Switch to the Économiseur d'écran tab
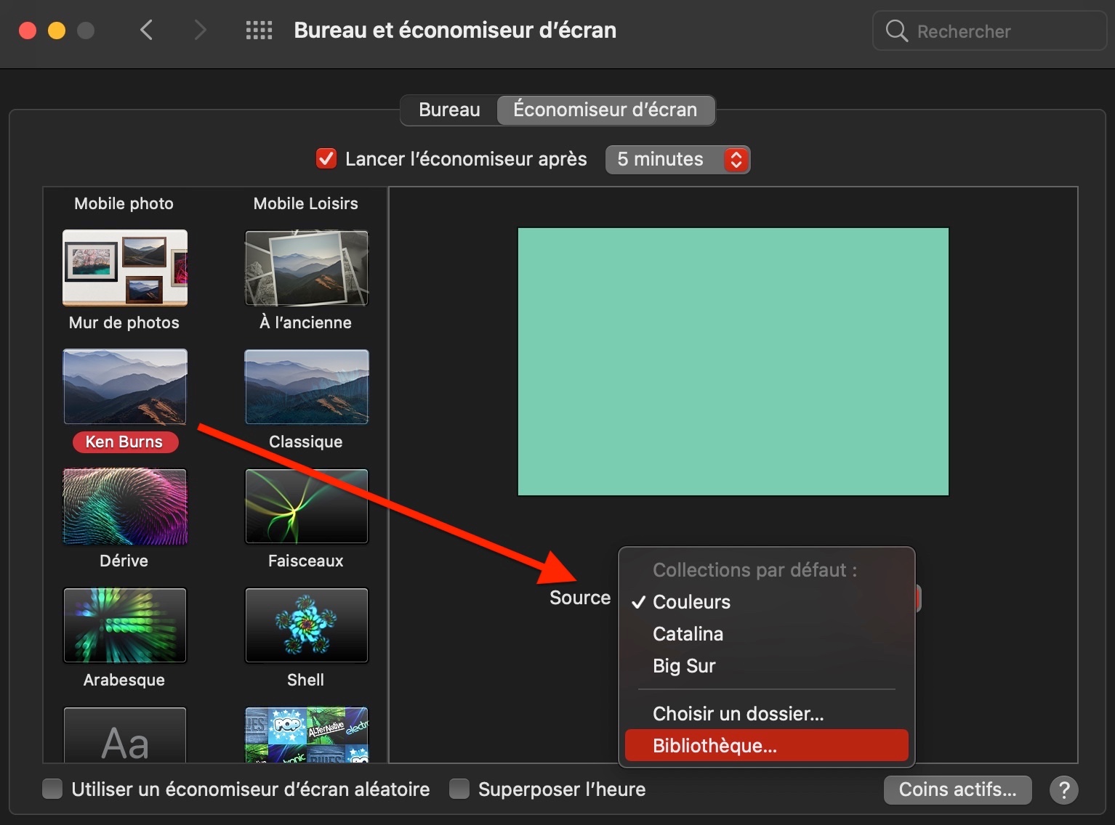Image resolution: width=1115 pixels, height=825 pixels. coord(605,110)
